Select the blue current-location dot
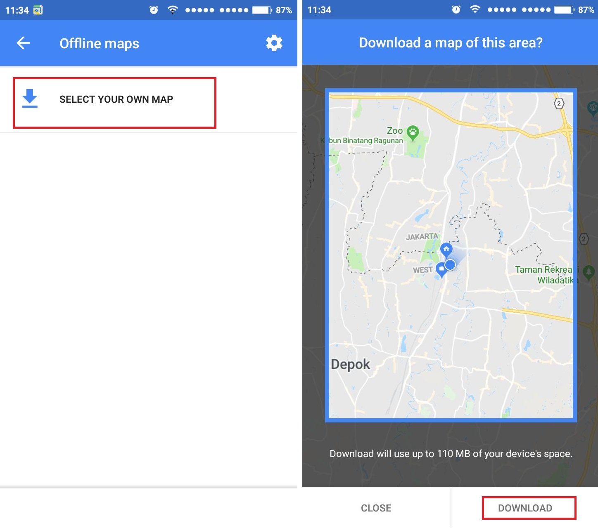Screen dimensions: 598x528 coord(451,265)
